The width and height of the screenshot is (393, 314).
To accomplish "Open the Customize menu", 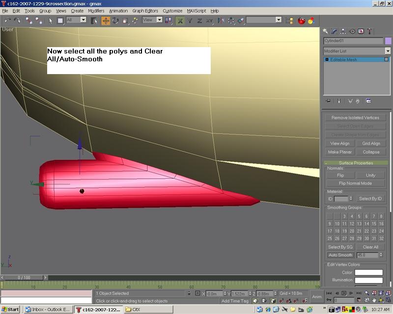I will [172, 11].
